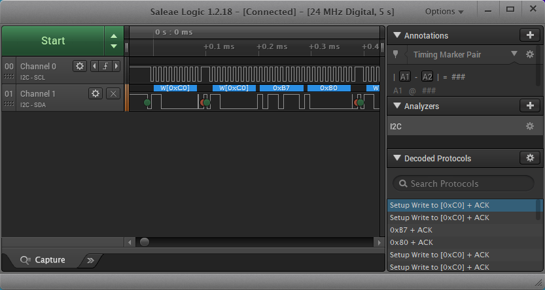Viewport: 545px width, 290px height.
Task: Jump to next edge on Channel 0
Action: pos(116,66)
